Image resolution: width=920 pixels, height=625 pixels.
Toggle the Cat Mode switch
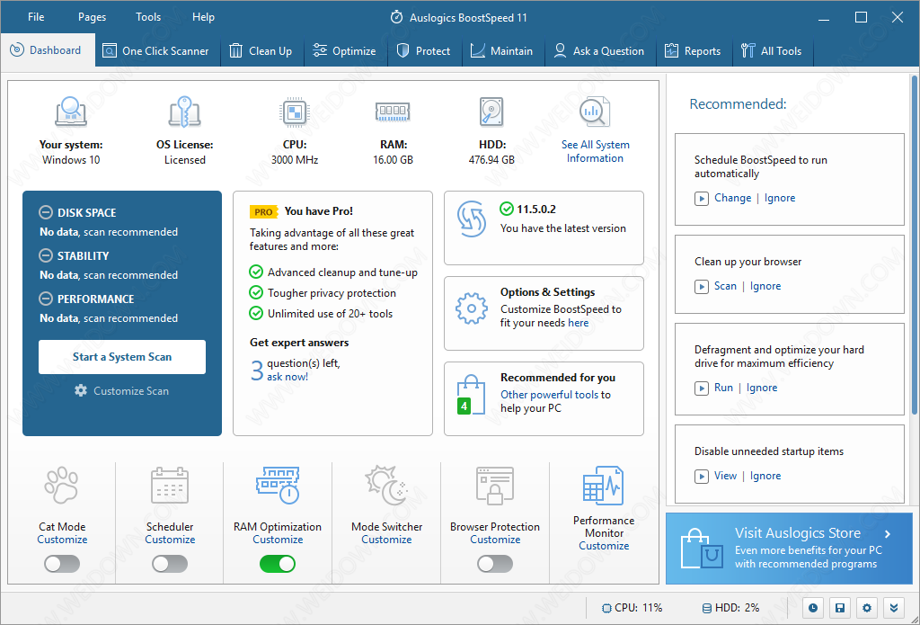[62, 564]
